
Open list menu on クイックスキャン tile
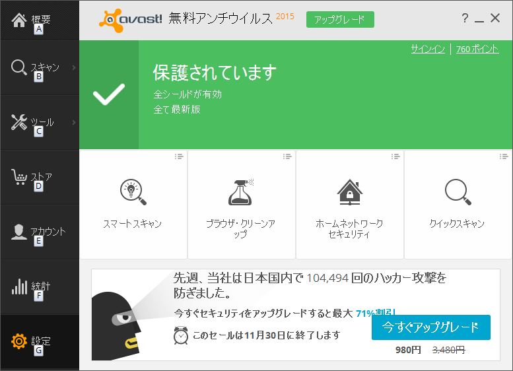point(504,156)
